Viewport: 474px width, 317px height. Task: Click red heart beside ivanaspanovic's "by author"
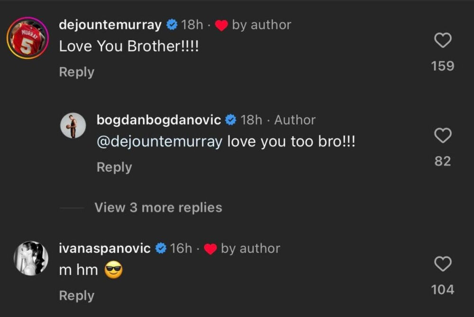pos(210,249)
